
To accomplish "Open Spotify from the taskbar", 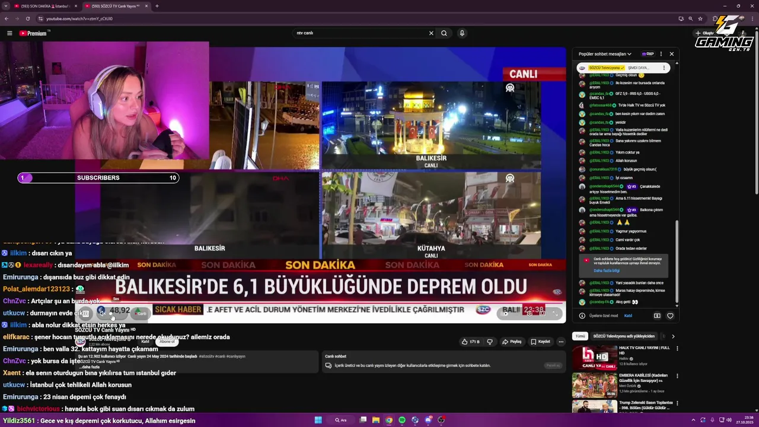I will (x=402, y=420).
